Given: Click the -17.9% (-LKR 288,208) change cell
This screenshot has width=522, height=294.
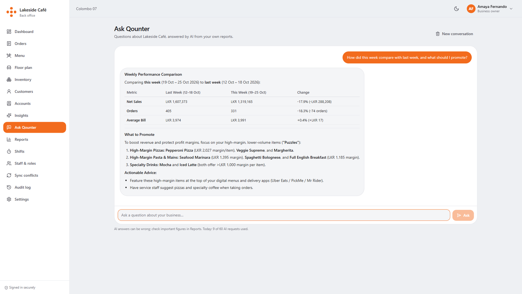Looking at the screenshot, I should point(315,102).
